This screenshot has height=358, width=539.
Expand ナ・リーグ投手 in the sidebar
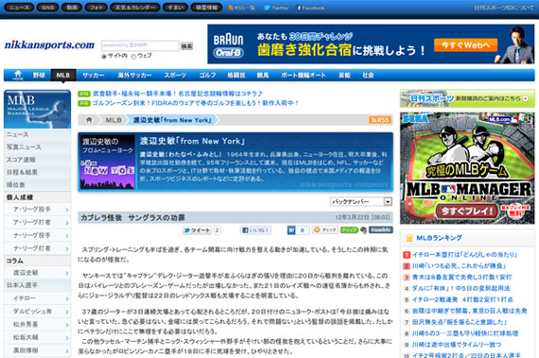38,235
